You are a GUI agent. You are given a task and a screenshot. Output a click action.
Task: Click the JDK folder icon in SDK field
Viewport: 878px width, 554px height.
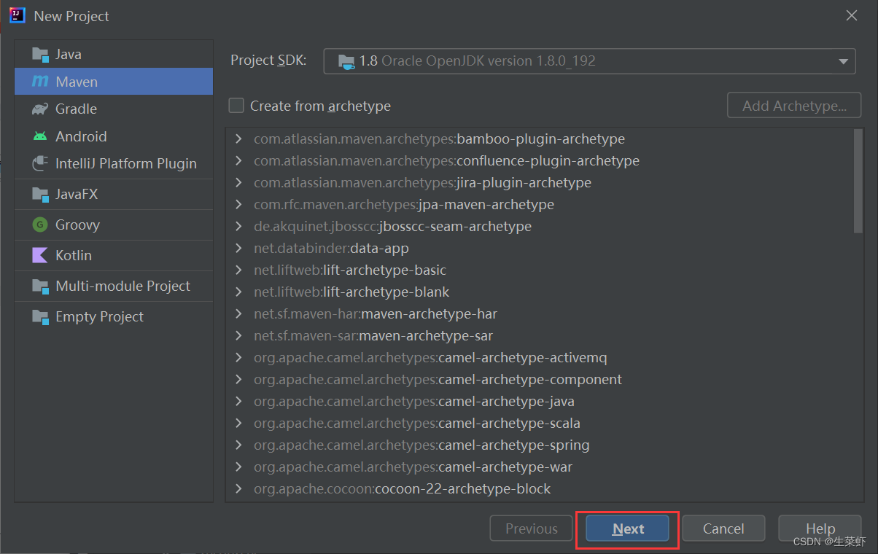click(x=346, y=61)
